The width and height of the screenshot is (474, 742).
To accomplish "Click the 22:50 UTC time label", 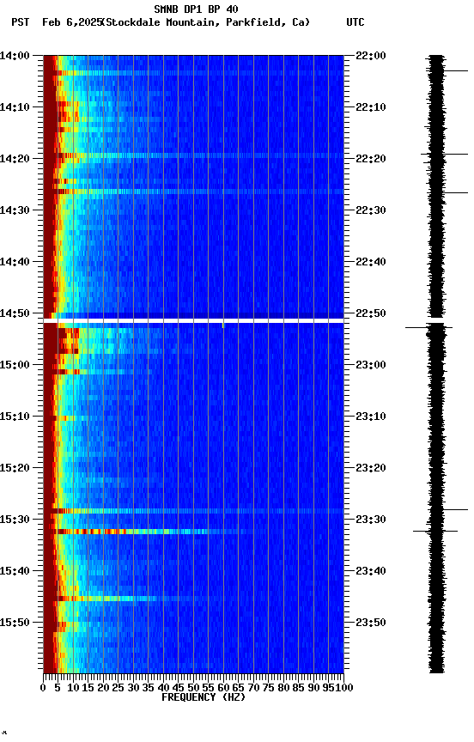I will (x=371, y=313).
